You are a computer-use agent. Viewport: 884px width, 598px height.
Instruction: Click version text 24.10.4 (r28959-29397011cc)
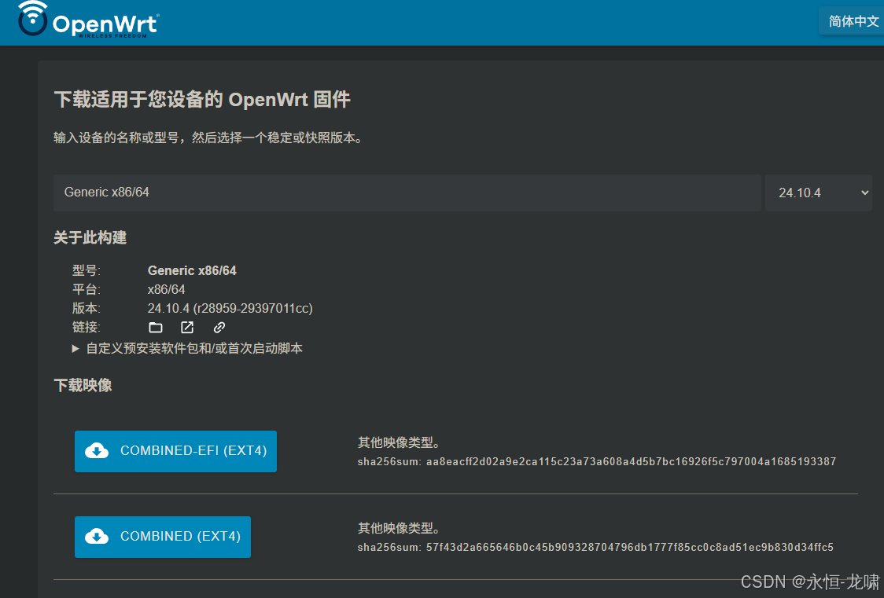coord(230,309)
